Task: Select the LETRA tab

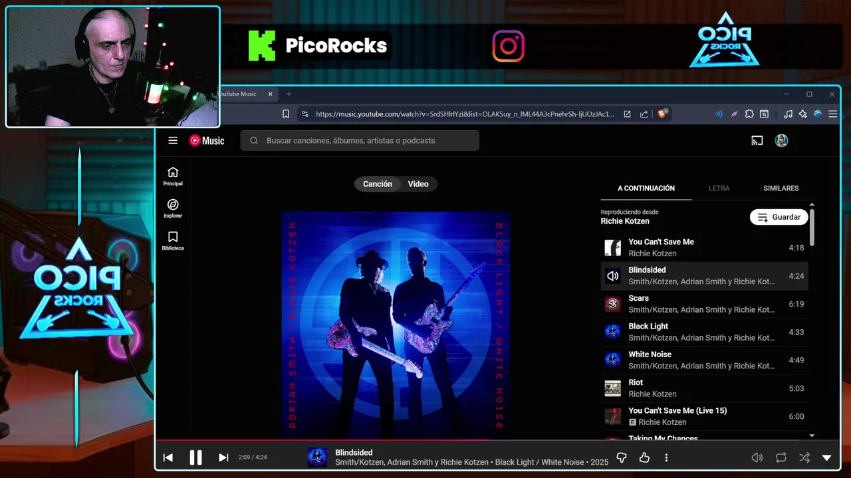Action: (x=719, y=189)
